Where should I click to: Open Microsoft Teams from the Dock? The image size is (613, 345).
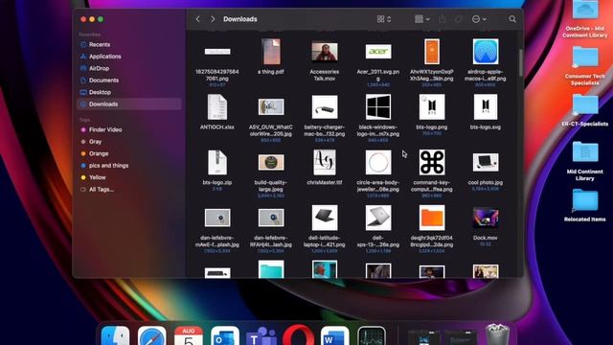[261, 336]
